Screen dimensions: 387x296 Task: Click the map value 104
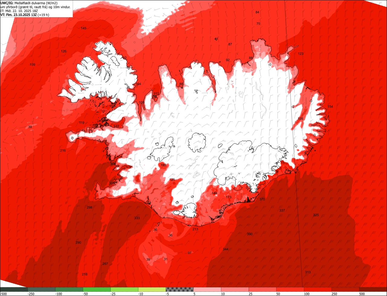pyautogui.click(x=138, y=84)
